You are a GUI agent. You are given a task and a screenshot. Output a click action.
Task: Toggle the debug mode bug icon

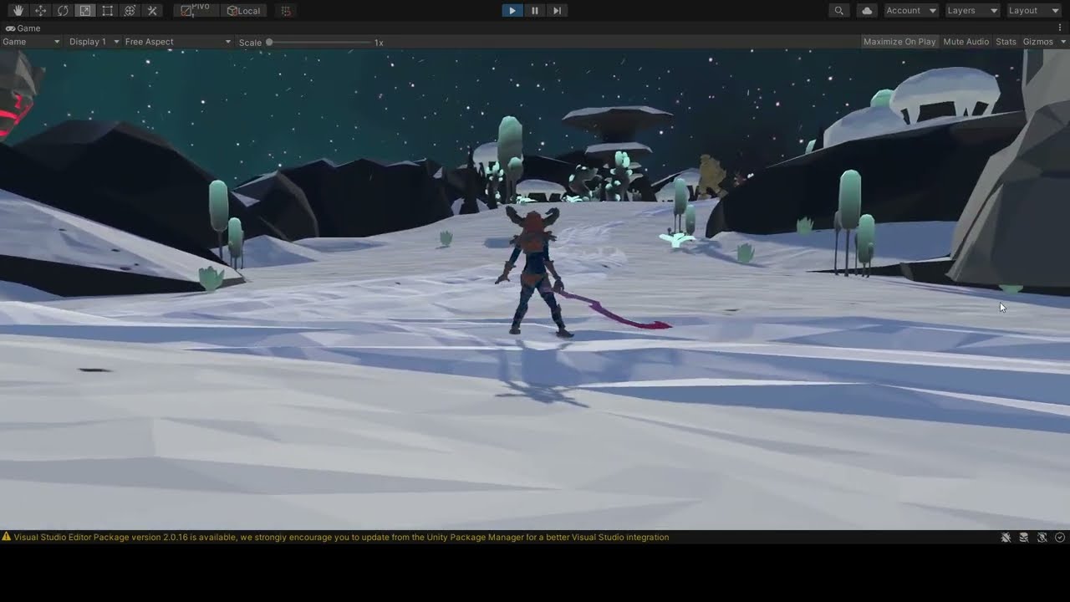click(1006, 538)
